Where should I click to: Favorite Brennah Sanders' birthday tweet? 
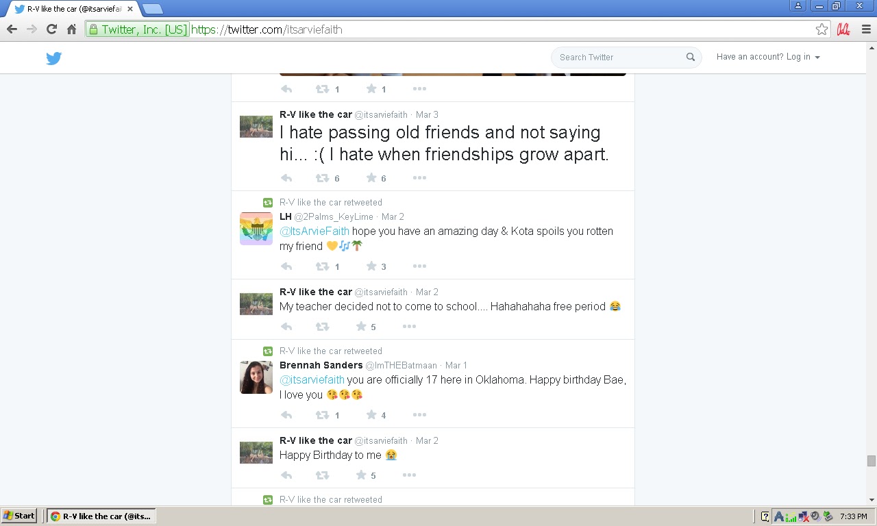(x=371, y=415)
